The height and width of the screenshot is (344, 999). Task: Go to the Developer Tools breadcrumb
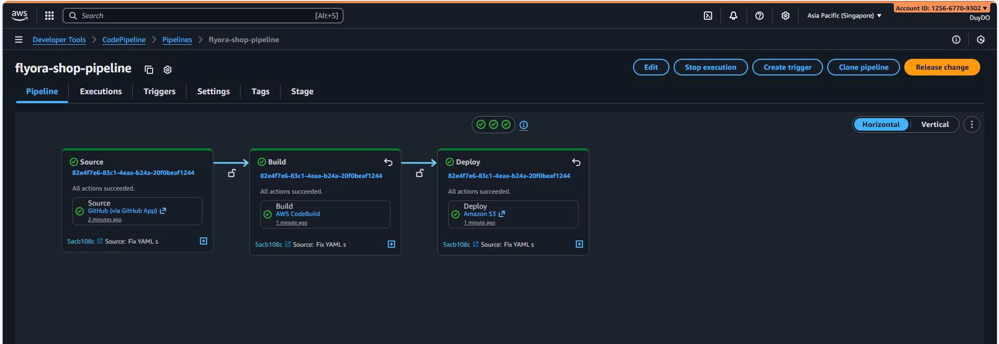click(59, 40)
